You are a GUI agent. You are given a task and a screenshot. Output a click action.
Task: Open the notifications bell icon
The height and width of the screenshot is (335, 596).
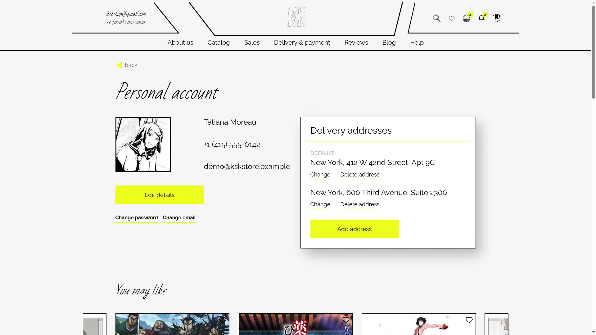(x=481, y=18)
